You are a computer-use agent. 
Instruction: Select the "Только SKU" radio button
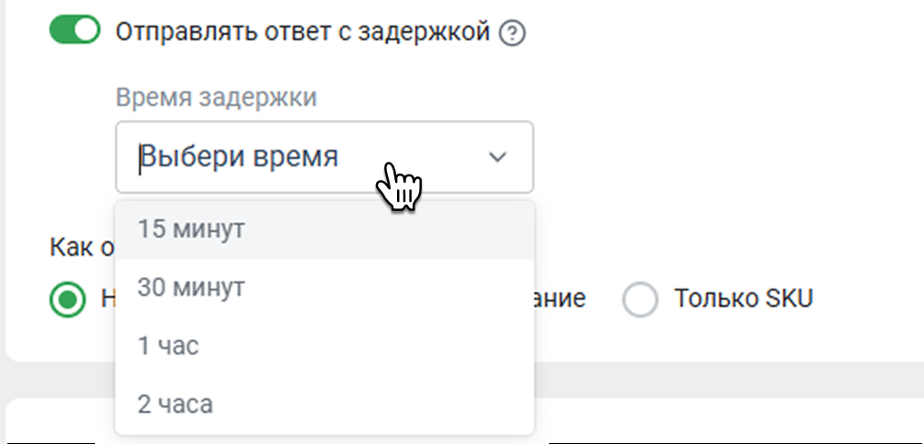click(641, 300)
